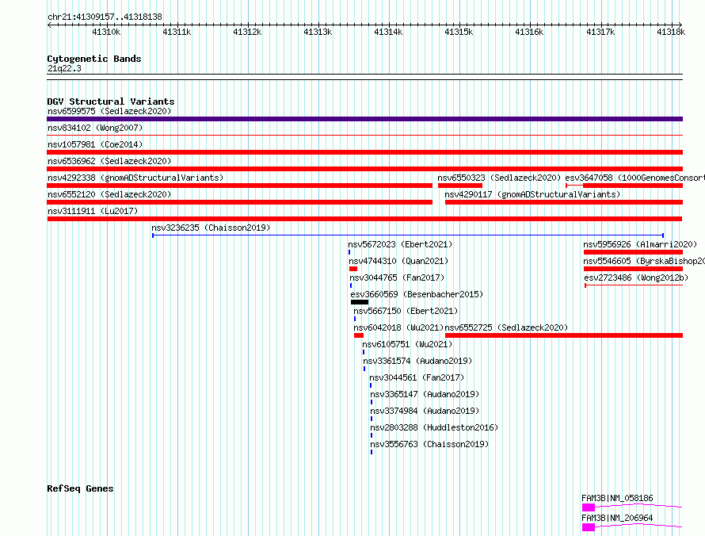Click the red nsv5956926 variant bar
Screen dimensions: 705x536
click(x=633, y=252)
